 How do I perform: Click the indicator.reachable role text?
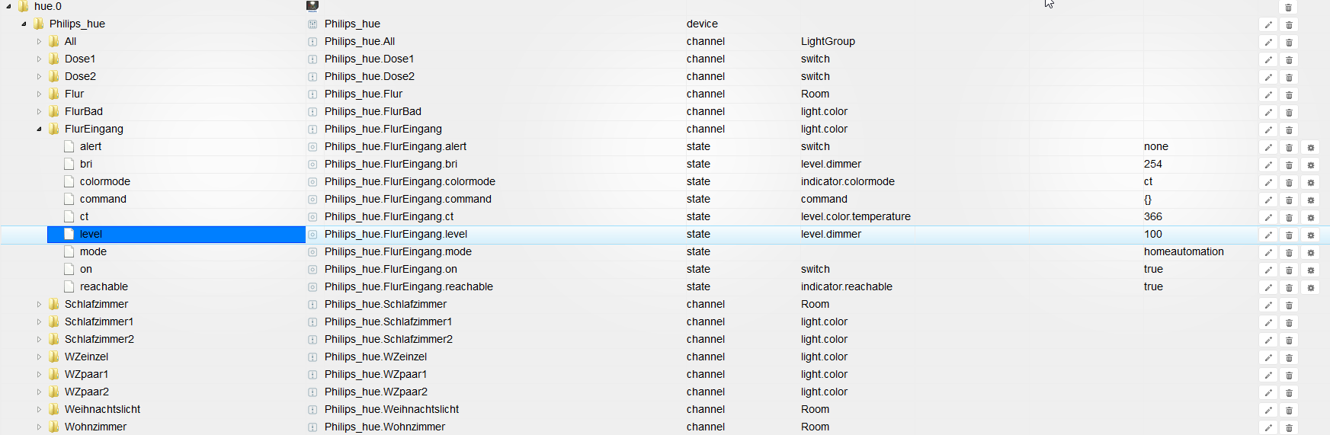click(x=847, y=286)
